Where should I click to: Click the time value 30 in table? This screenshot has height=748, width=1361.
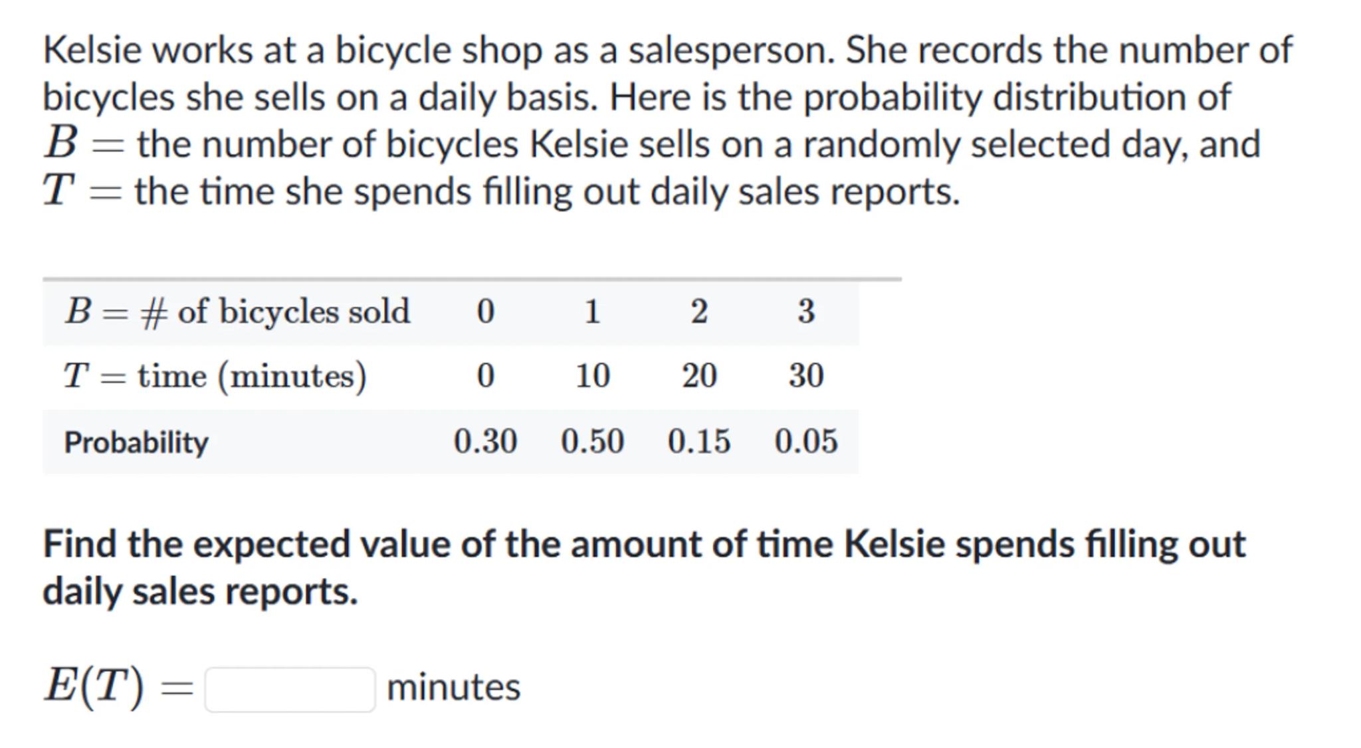pos(806,376)
